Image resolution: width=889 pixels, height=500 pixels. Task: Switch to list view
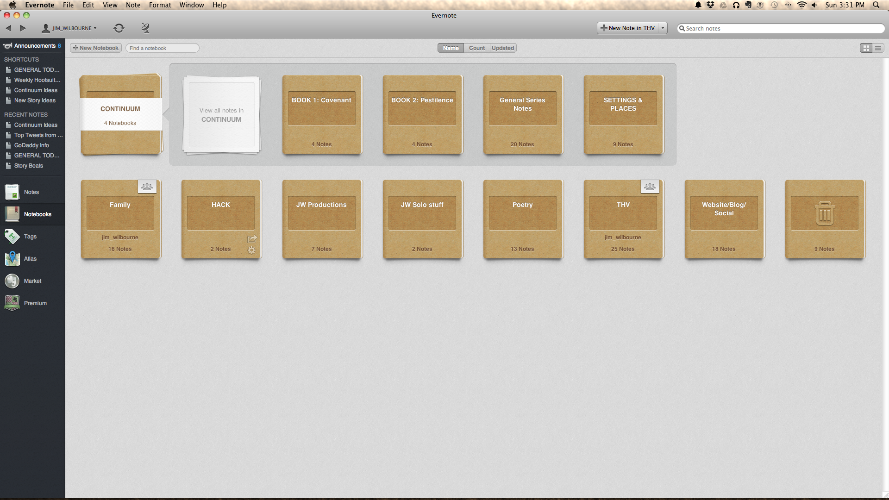(878, 48)
